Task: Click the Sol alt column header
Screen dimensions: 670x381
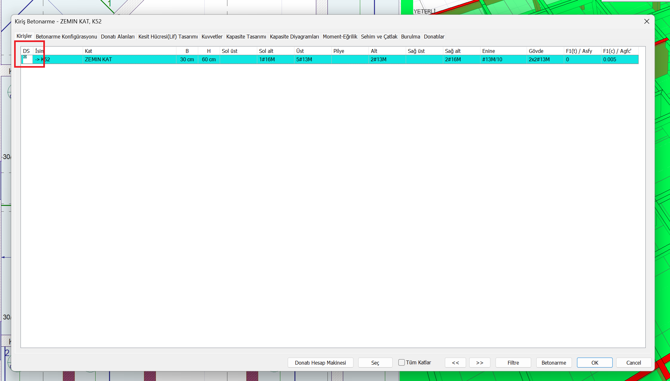Action: click(276, 51)
